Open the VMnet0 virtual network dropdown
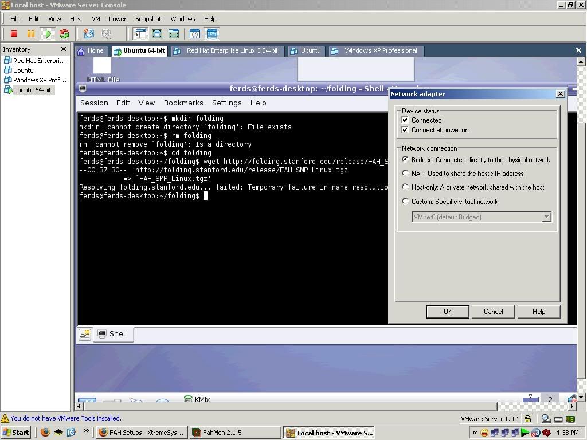587x440 pixels. pos(482,217)
